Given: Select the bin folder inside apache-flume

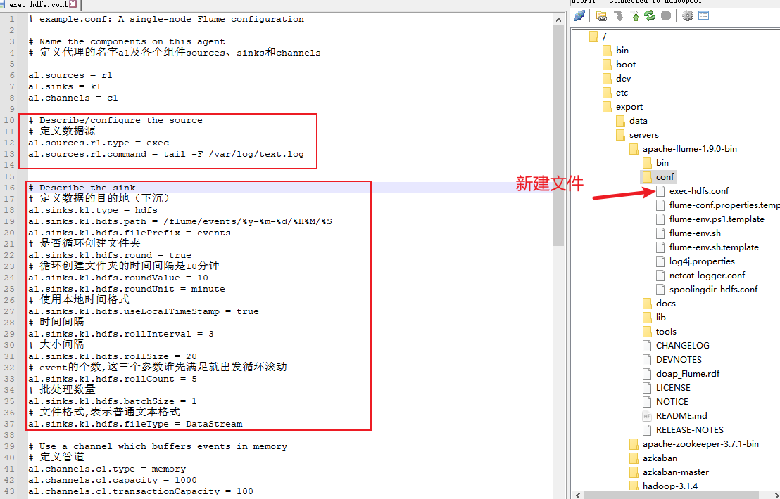Looking at the screenshot, I should click(x=662, y=163).
